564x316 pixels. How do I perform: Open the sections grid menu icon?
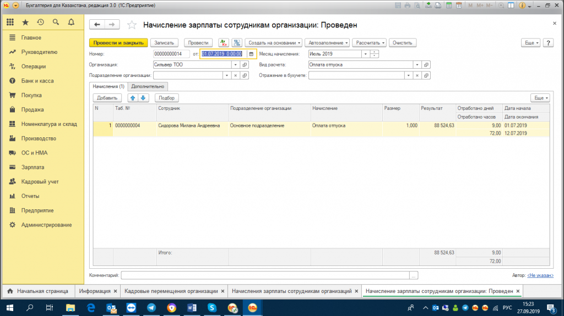[10, 23]
